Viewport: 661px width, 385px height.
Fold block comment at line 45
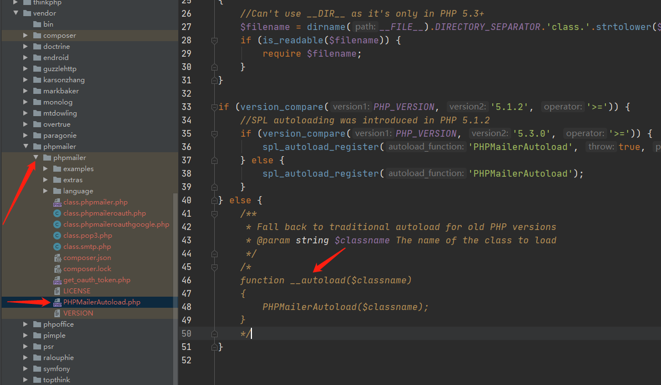tap(214, 267)
